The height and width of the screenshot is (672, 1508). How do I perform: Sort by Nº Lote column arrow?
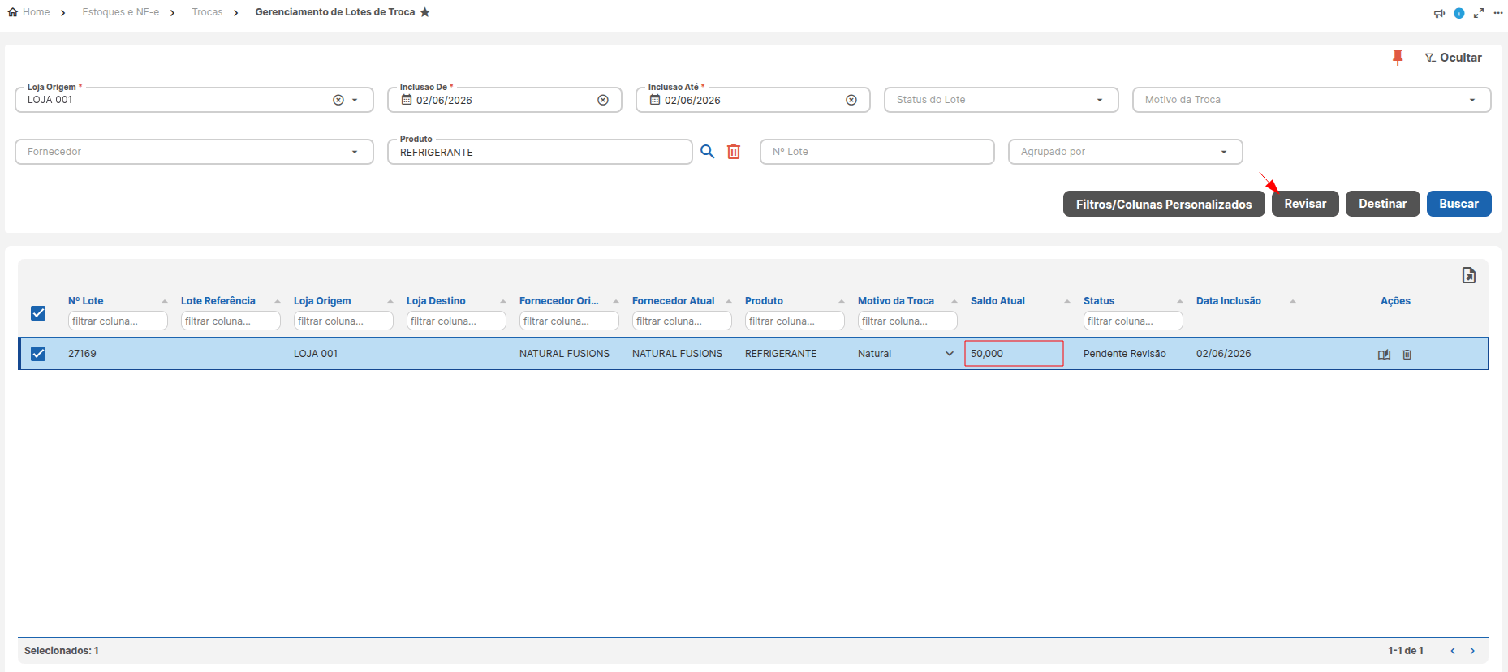(x=165, y=301)
